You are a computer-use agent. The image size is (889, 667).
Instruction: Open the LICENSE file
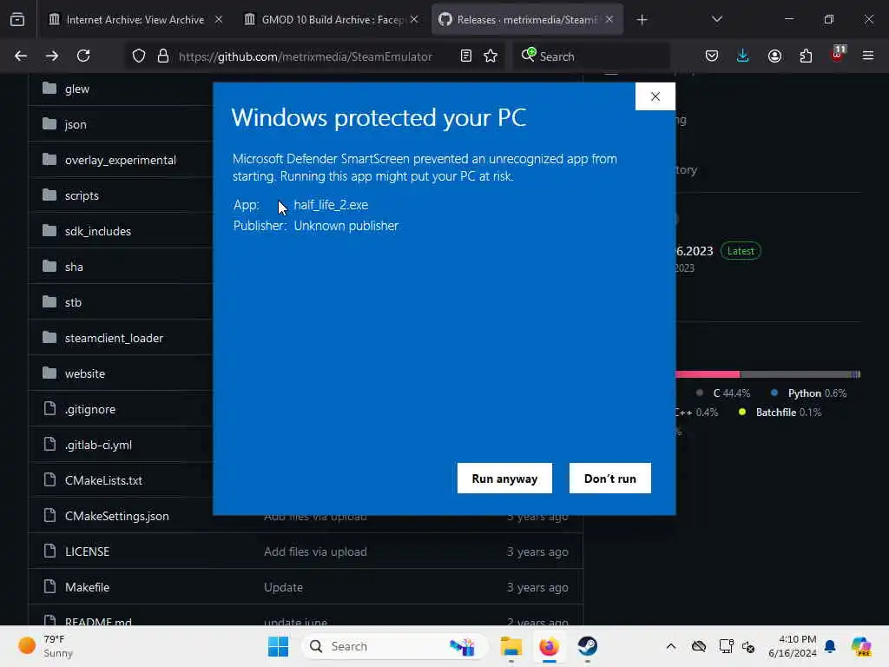(87, 551)
